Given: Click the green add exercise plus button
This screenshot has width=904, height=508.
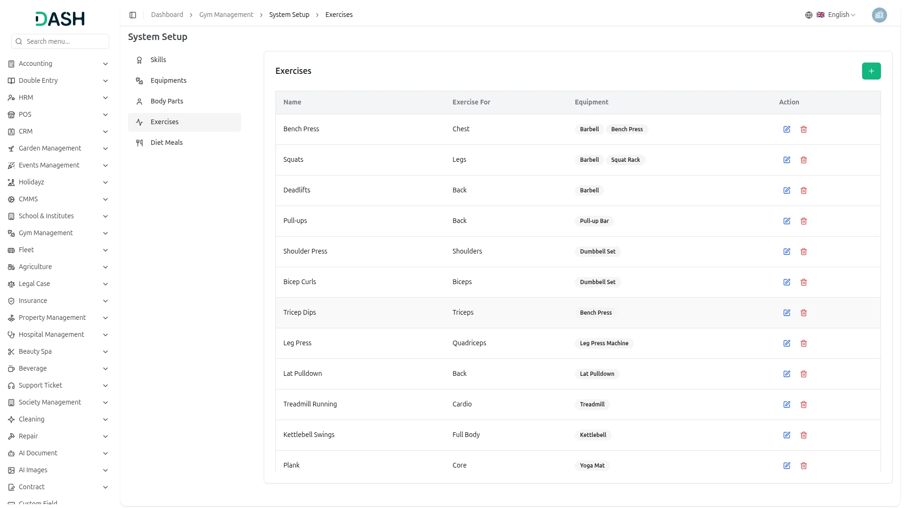Looking at the screenshot, I should pyautogui.click(x=871, y=71).
